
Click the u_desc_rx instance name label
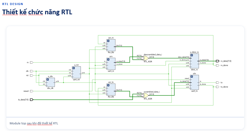point(194,52)
